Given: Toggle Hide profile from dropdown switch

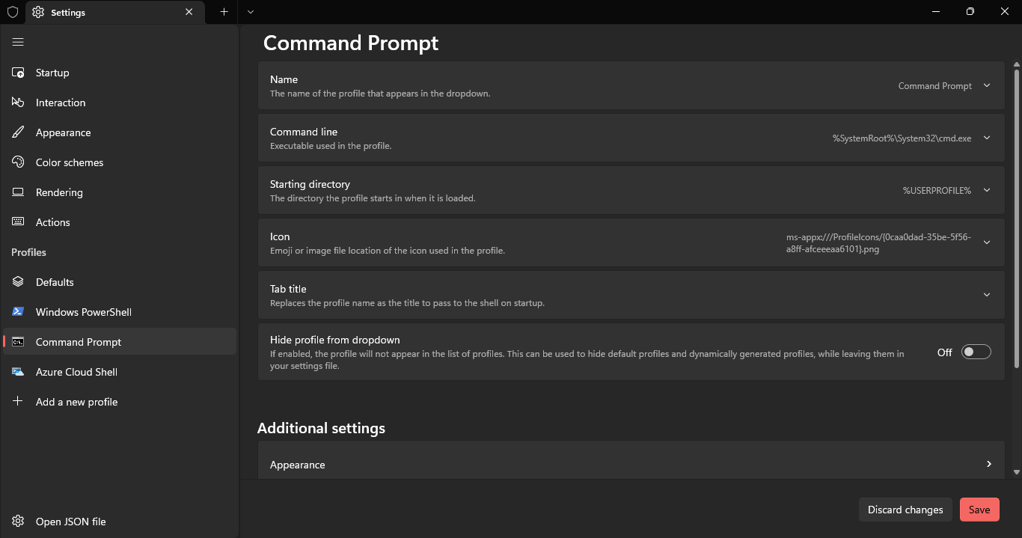Looking at the screenshot, I should click(976, 352).
